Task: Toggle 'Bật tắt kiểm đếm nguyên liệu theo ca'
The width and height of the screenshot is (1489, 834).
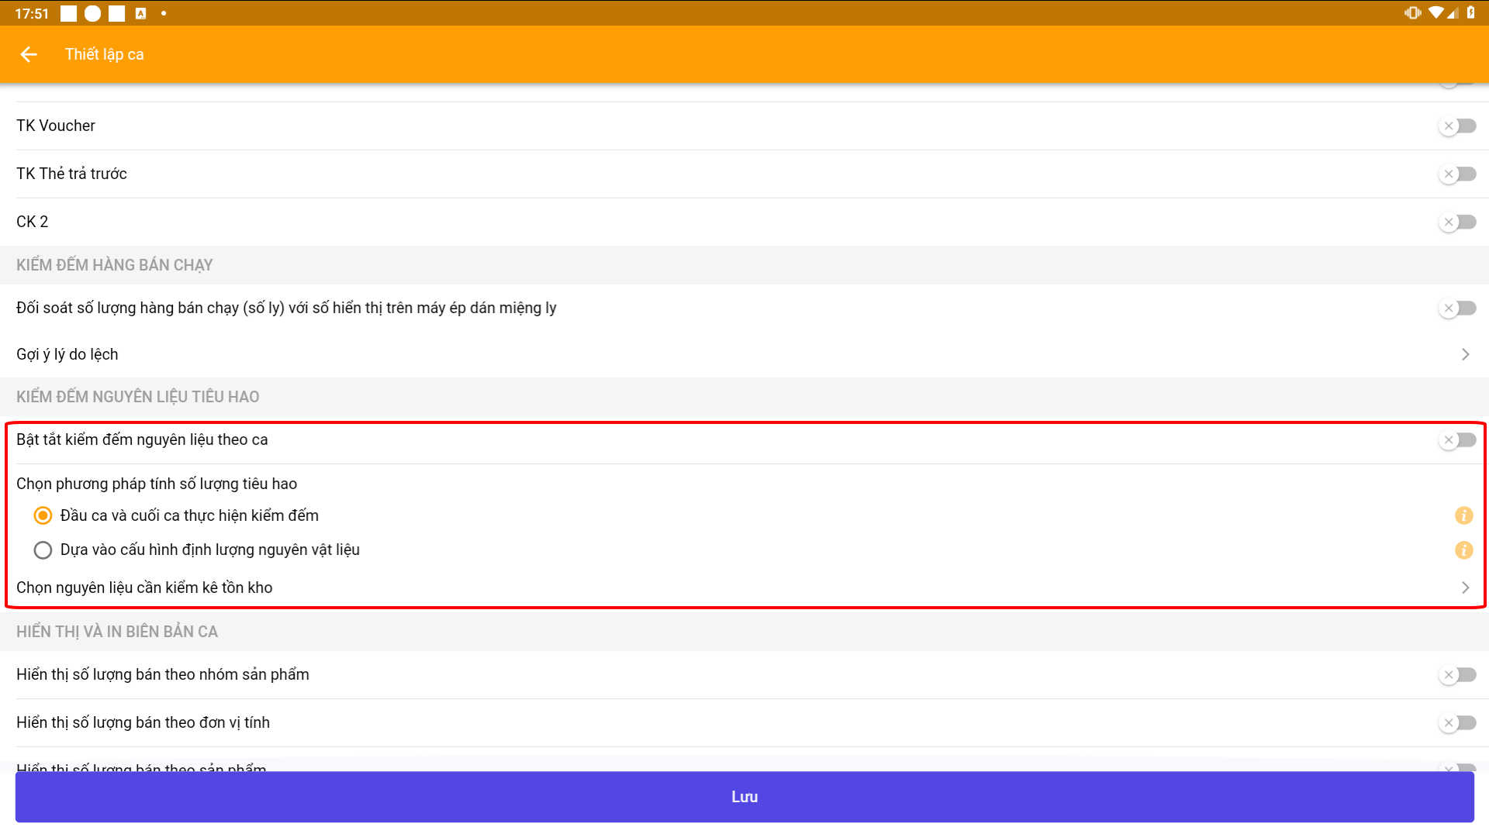Action: (1457, 439)
